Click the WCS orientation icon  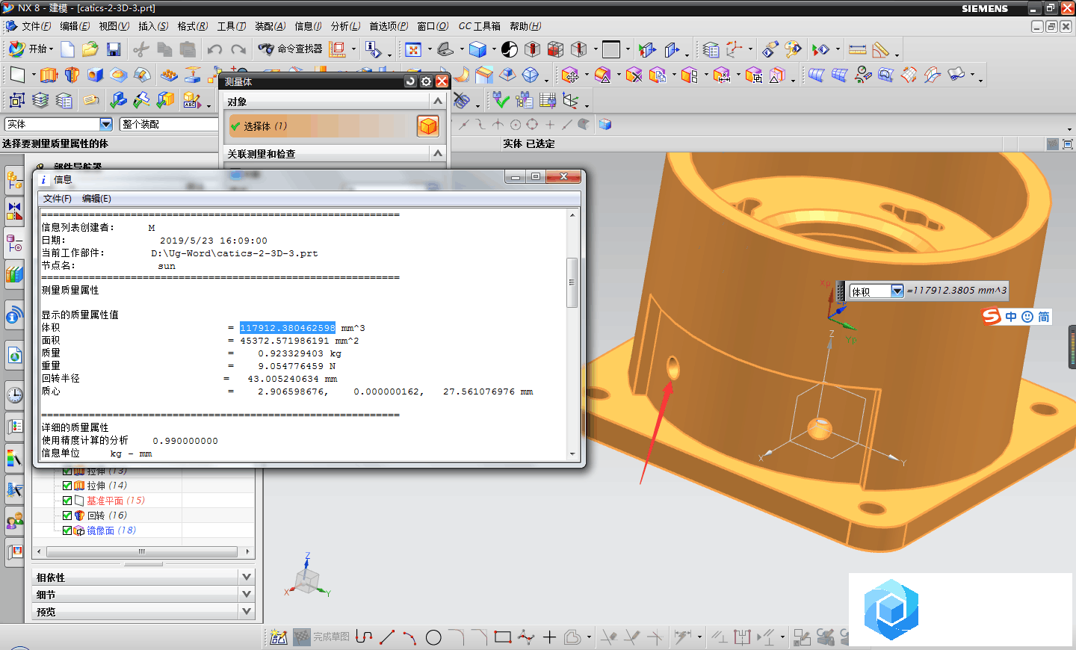tap(735, 49)
